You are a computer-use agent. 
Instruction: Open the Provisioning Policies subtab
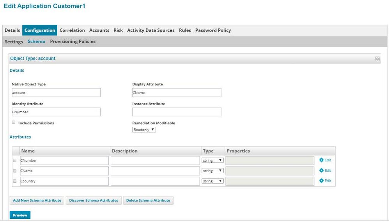click(72, 42)
